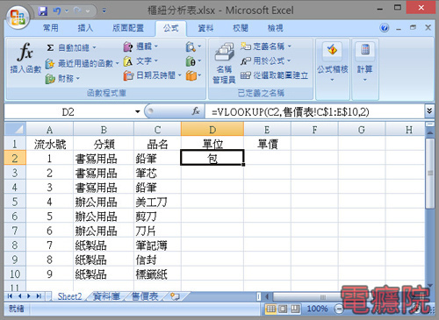Switch to Page Break Preview view
439x320 pixels.
tap(295, 309)
